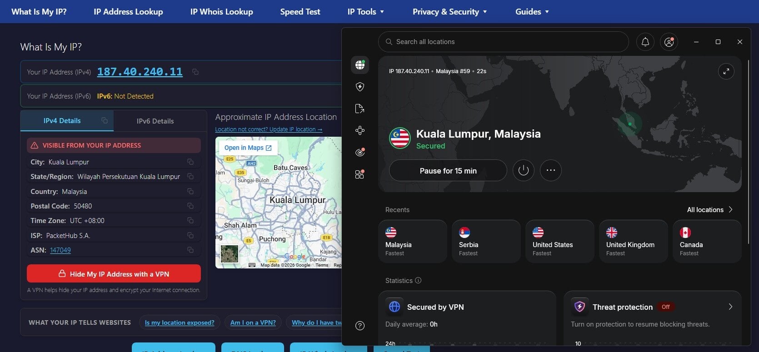Expand the IP Tools menu
Image resolution: width=759 pixels, height=352 pixels.
(x=366, y=12)
